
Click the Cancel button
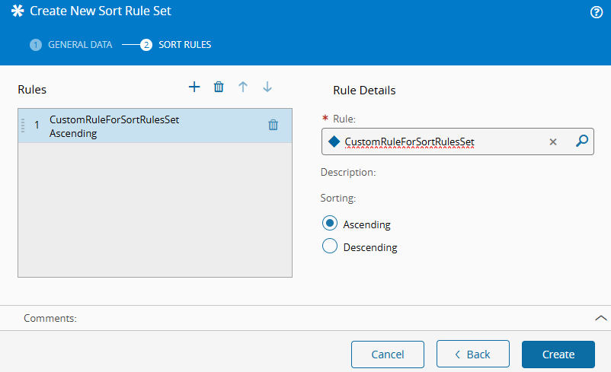coord(387,355)
